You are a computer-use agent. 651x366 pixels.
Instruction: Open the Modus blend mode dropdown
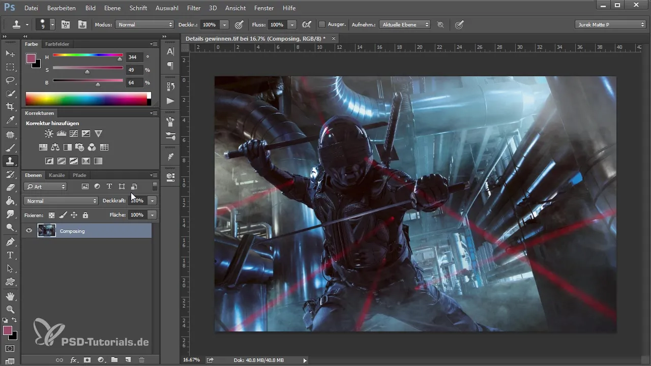tap(145, 24)
